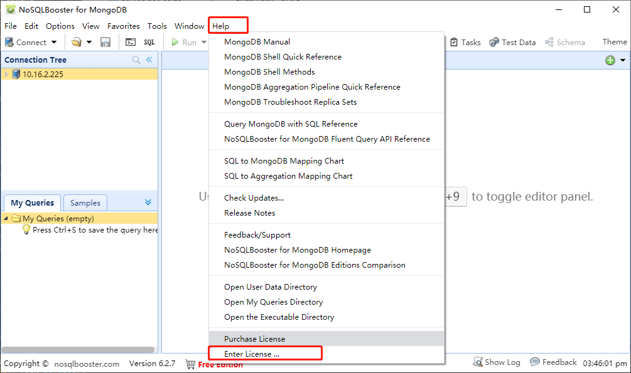The width and height of the screenshot is (631, 373).
Task: Select the Press Ctrl+S tip row
Action: pos(79,229)
